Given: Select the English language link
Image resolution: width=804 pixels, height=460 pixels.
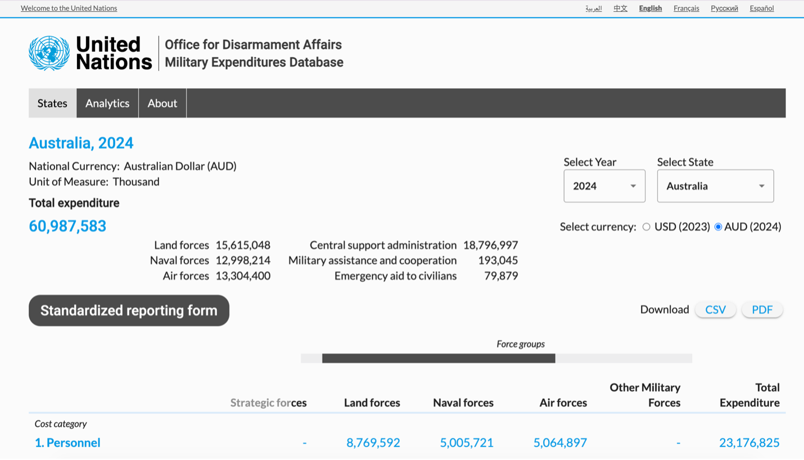Looking at the screenshot, I should (651, 8).
